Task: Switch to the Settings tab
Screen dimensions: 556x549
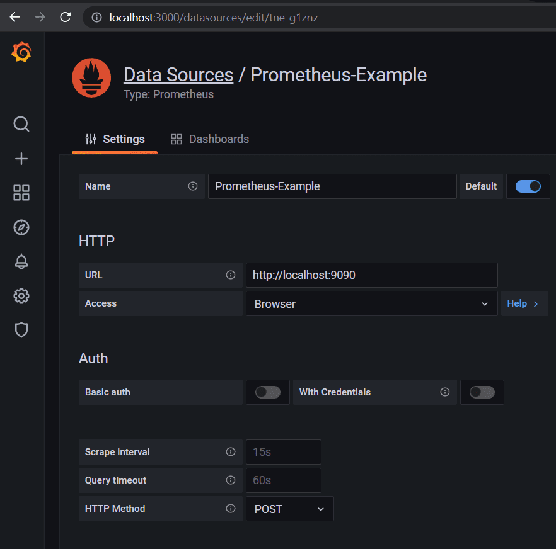Action: [x=115, y=139]
